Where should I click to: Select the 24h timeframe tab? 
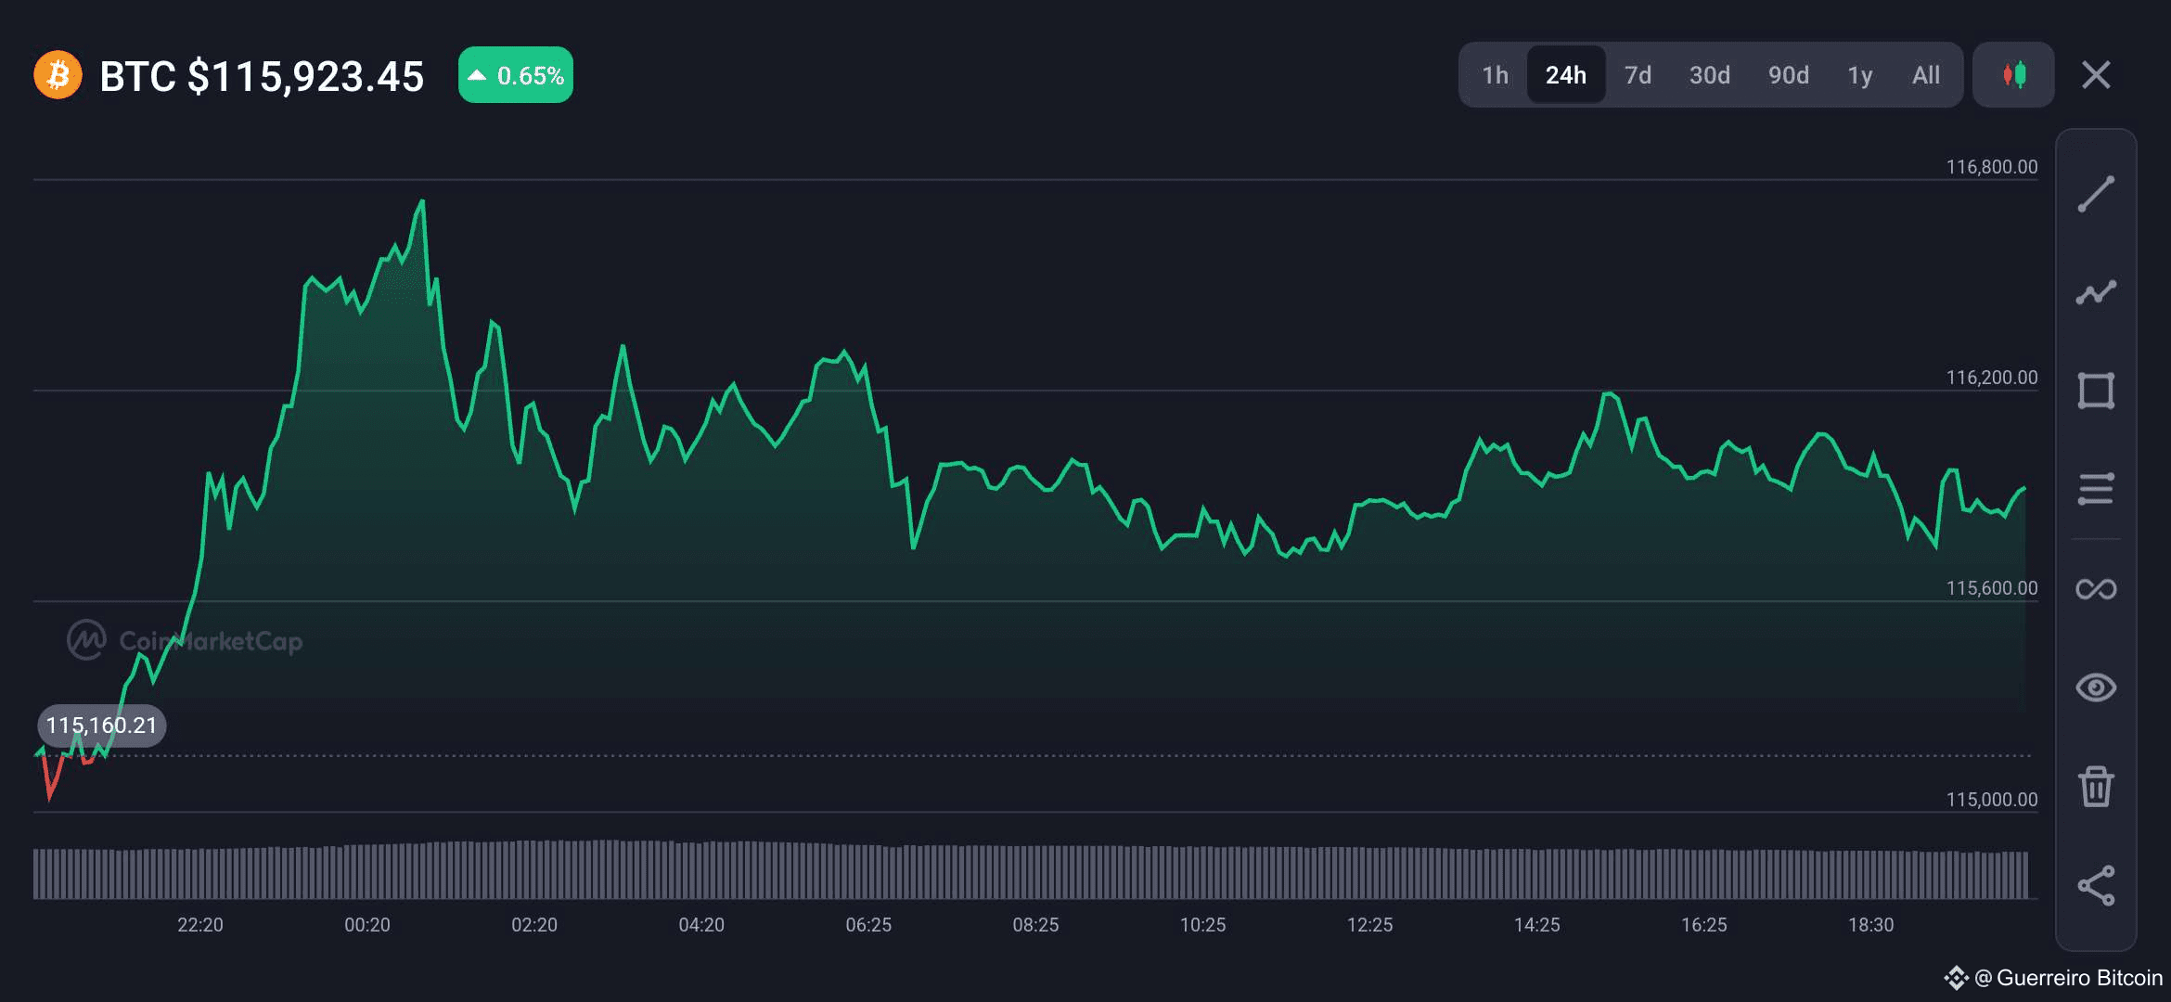point(1566,75)
